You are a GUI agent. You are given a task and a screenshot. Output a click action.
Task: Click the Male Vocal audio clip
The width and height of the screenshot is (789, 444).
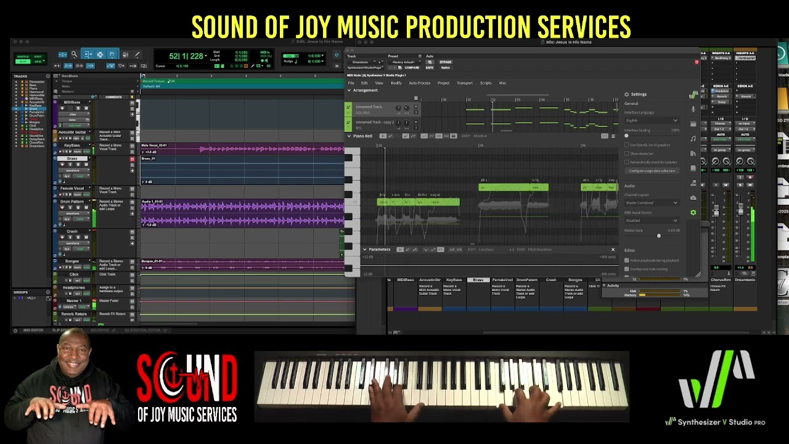point(243,149)
